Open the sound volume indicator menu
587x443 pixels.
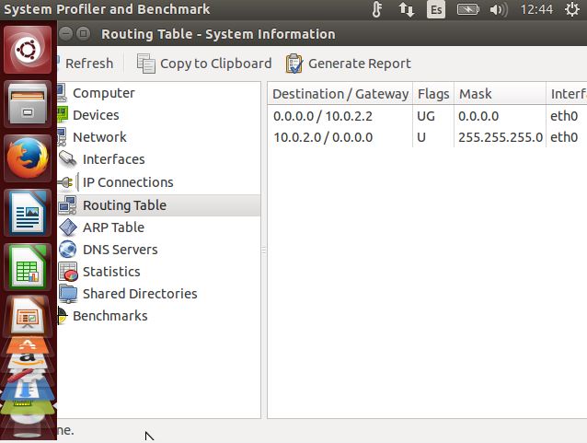tap(499, 10)
